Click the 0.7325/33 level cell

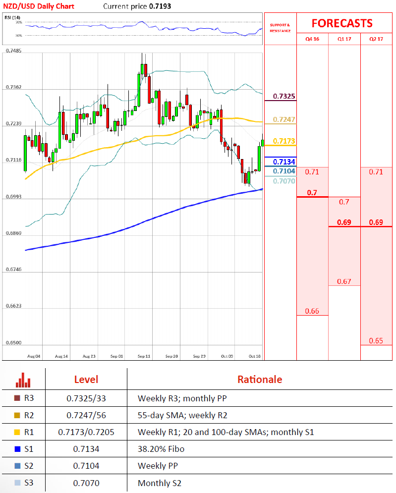pos(86,398)
